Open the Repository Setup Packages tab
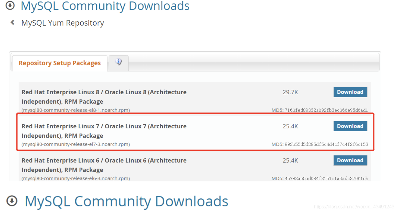Screen dimensions: 397x212 click(x=60, y=63)
